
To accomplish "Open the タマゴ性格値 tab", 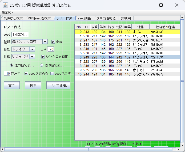I will tap(106, 18).
